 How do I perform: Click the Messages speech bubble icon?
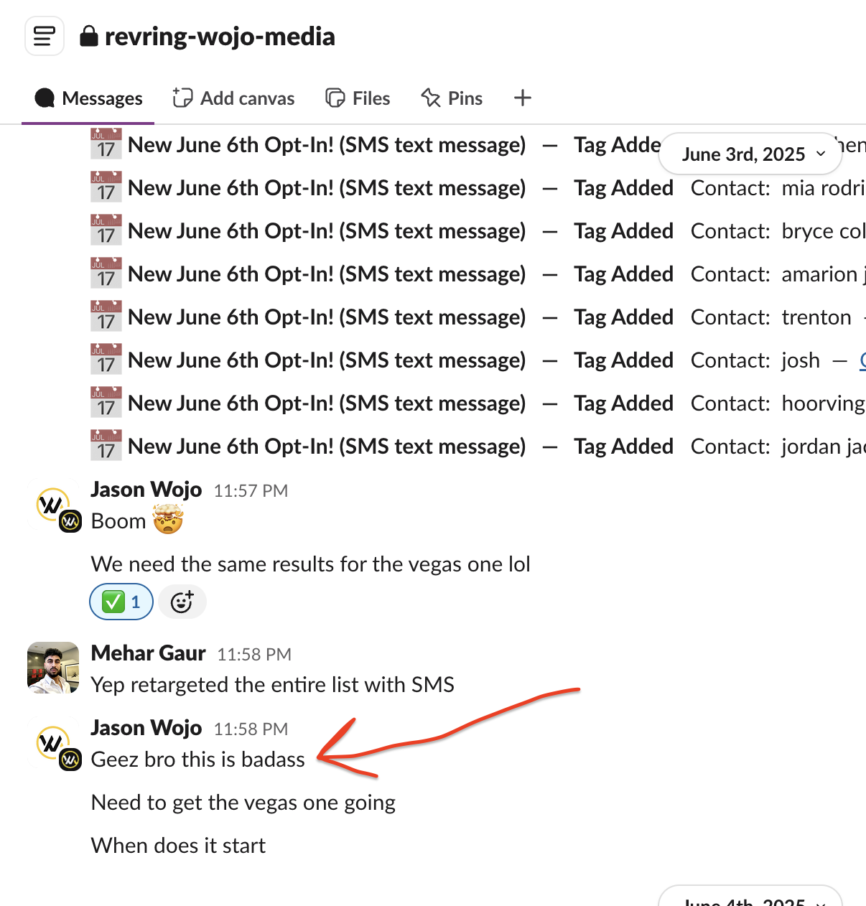tap(45, 98)
